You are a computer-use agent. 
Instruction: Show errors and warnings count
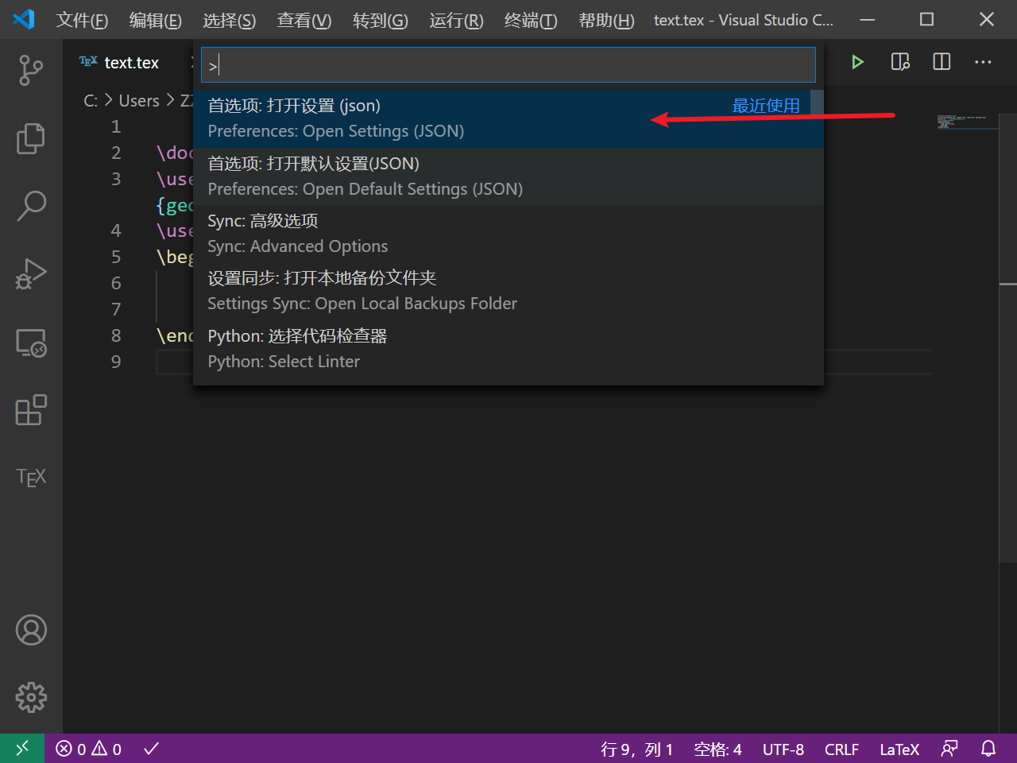pyautogui.click(x=88, y=749)
